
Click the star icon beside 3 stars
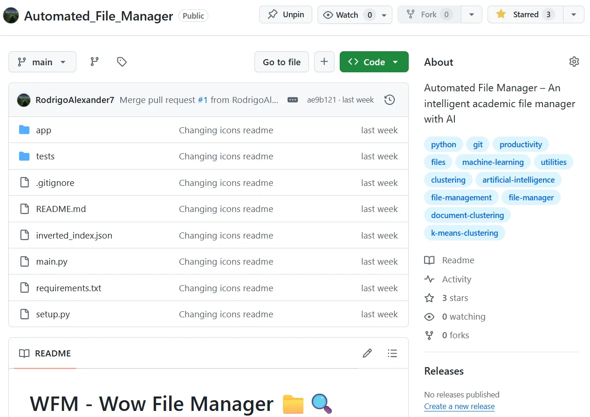click(x=429, y=298)
